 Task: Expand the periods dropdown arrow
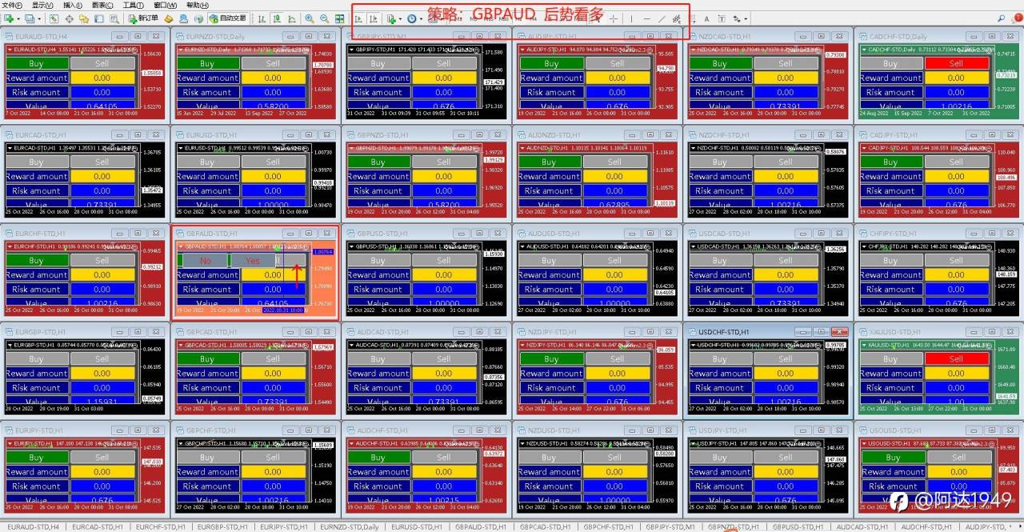pos(422,18)
